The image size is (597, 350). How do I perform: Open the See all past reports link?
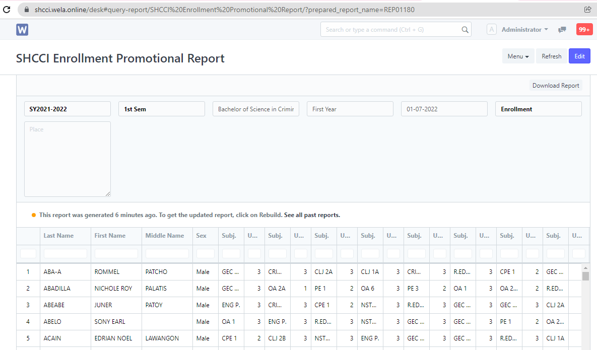(x=312, y=215)
